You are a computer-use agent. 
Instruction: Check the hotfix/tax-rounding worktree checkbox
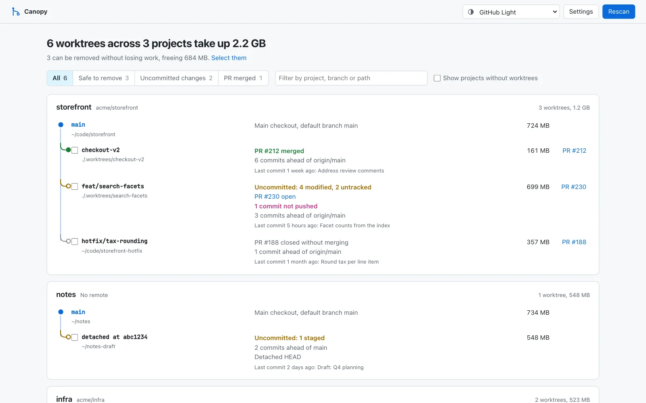[75, 241]
